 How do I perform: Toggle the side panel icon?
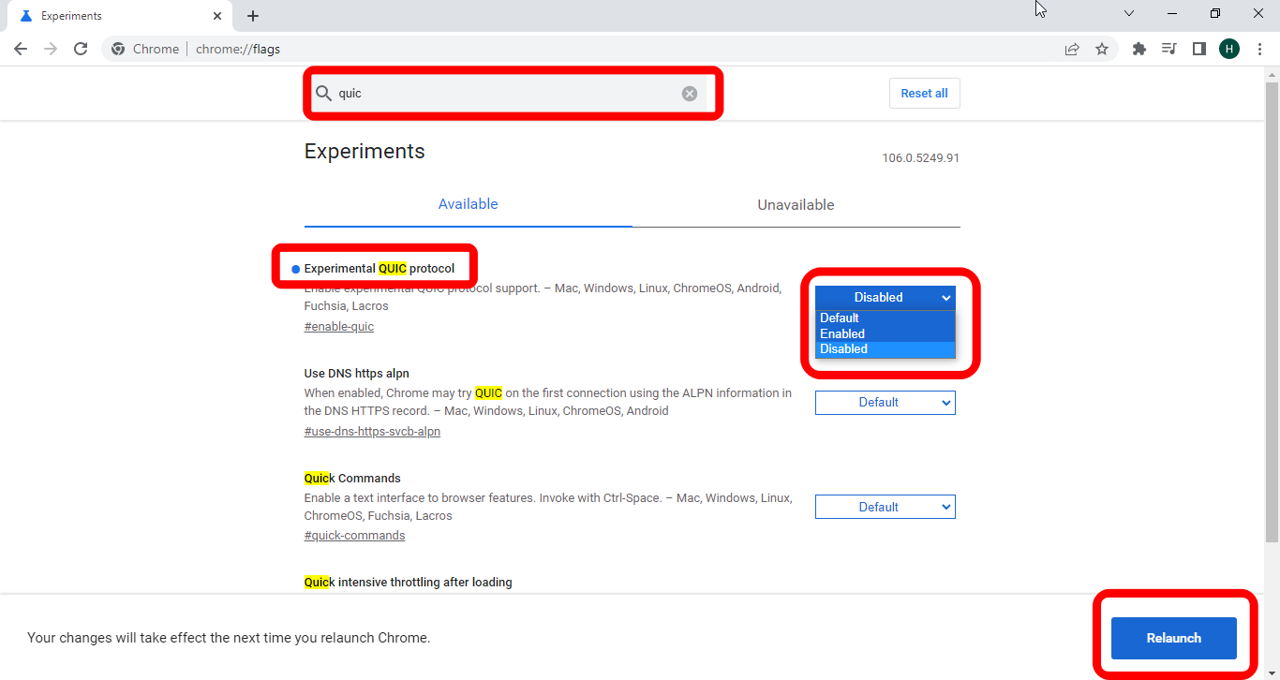point(1198,49)
